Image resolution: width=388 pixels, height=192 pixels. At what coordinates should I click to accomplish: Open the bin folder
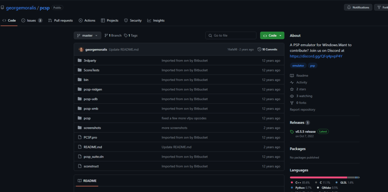point(86,80)
